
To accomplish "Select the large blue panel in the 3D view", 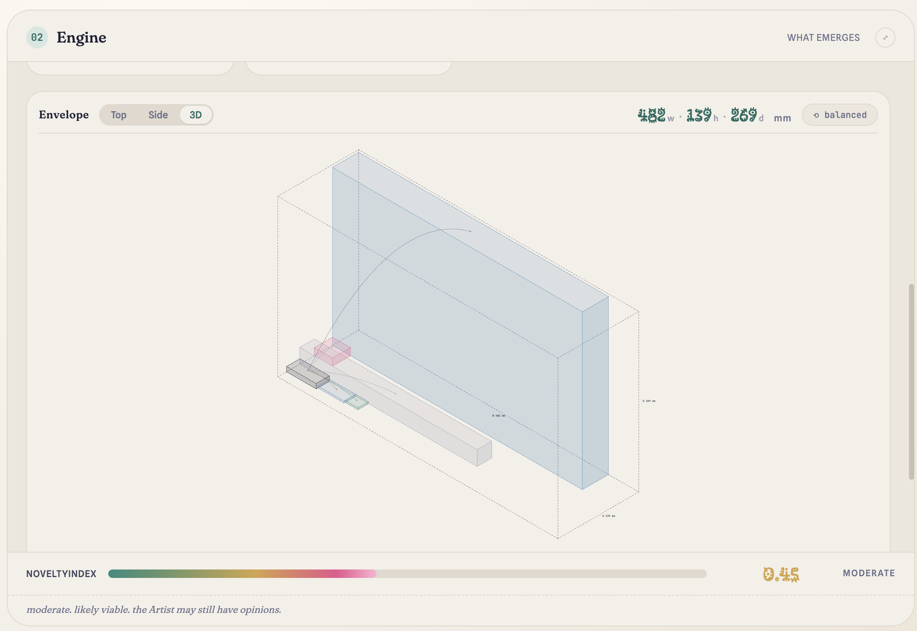I will tap(463, 316).
